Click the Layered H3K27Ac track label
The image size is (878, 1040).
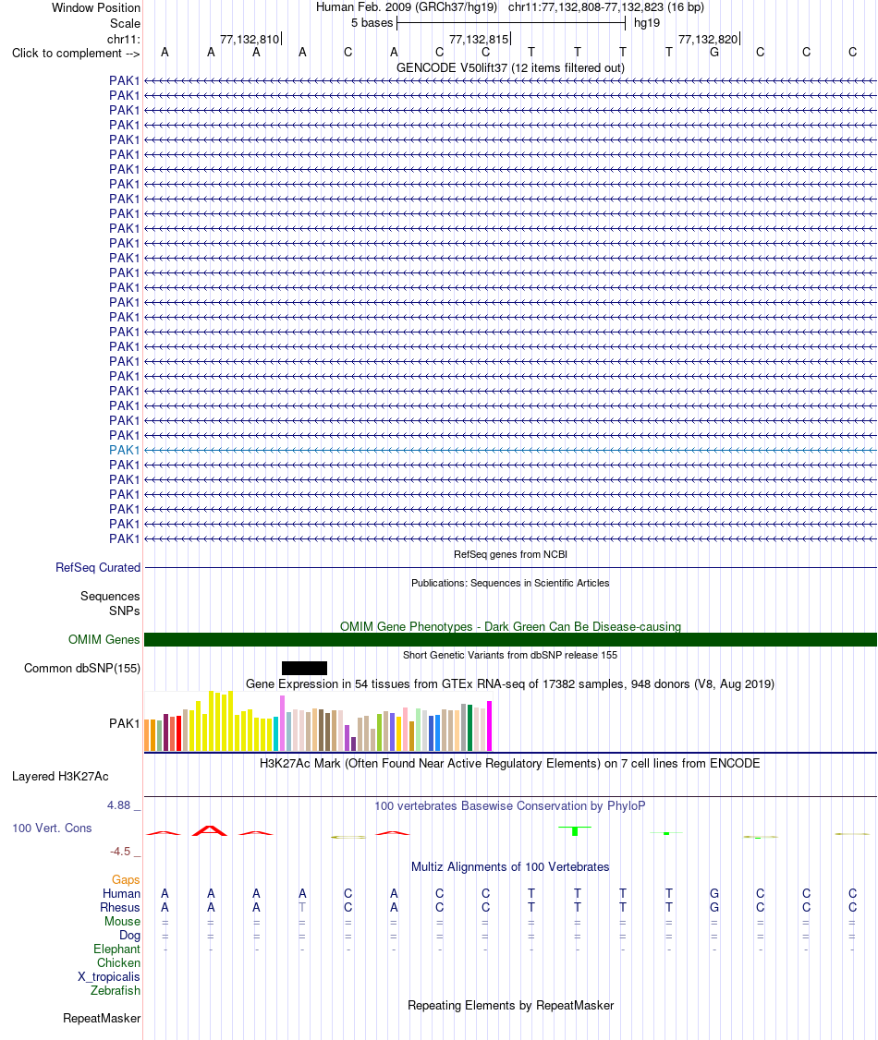(60, 776)
